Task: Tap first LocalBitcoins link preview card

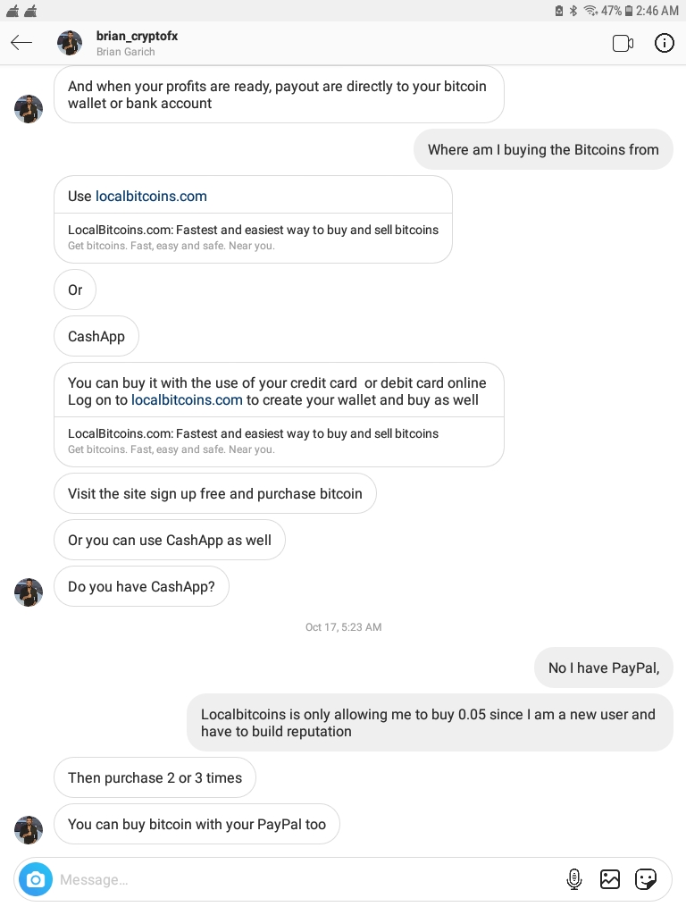Action: (253, 238)
